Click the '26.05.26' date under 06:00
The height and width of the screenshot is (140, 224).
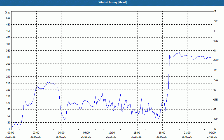pos(61,137)
